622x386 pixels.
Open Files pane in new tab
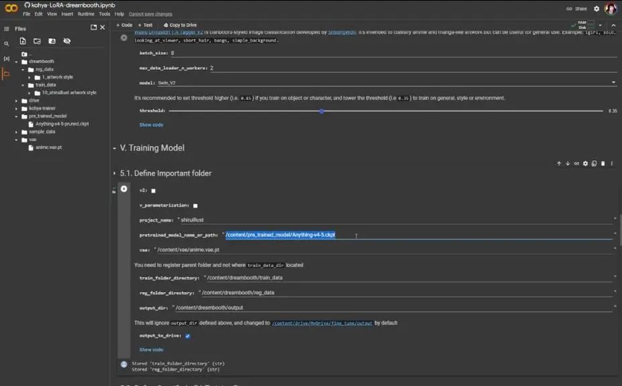tap(94, 28)
